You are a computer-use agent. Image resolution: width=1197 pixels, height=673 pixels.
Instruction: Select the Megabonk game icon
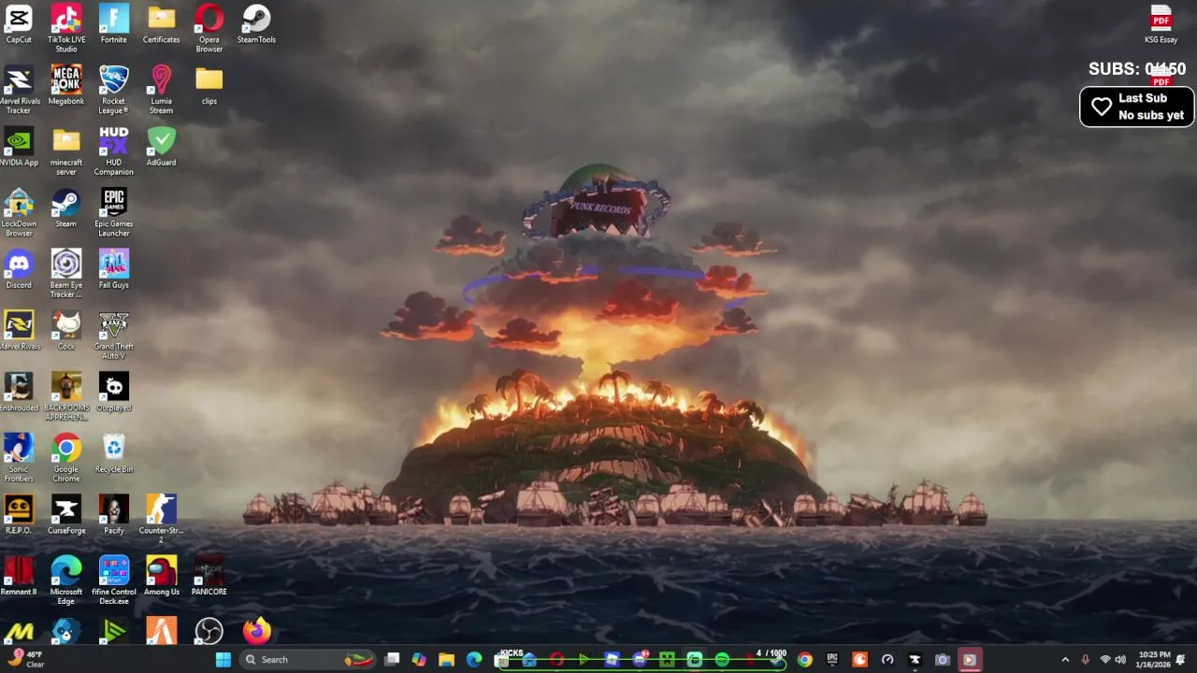point(66,85)
